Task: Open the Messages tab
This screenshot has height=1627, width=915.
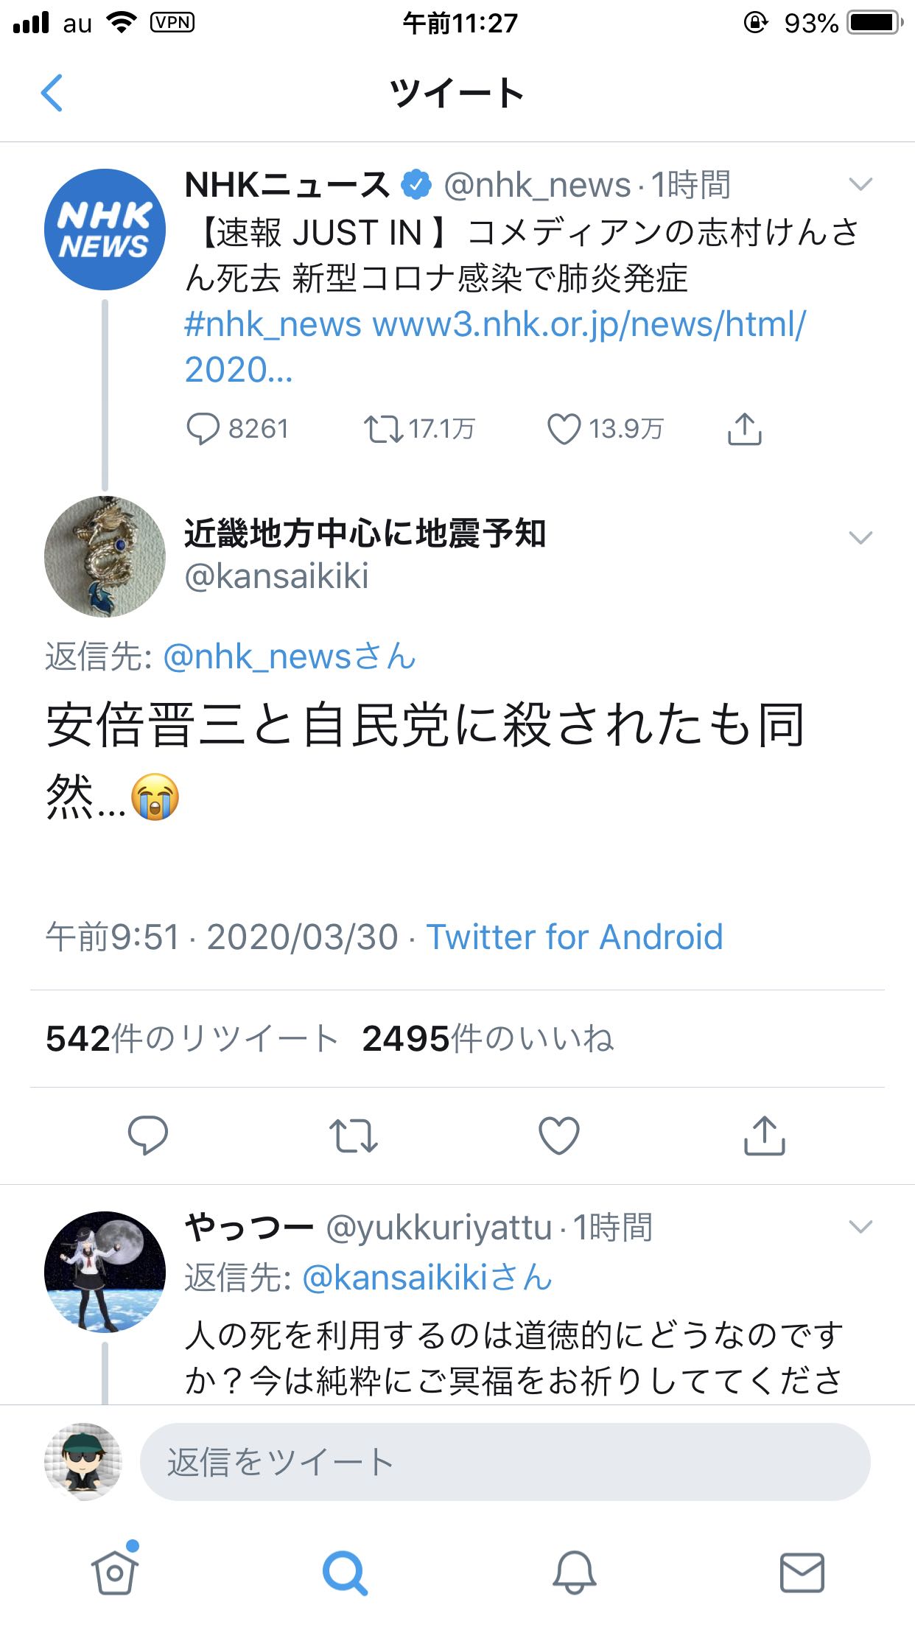Action: click(x=802, y=1572)
